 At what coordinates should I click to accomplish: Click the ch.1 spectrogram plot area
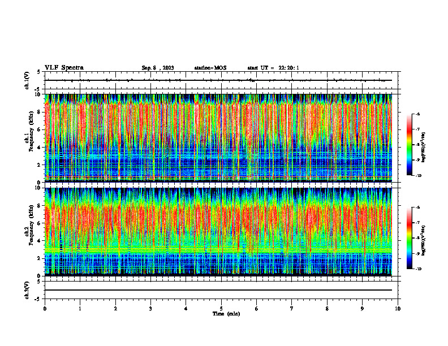[x=218, y=138]
